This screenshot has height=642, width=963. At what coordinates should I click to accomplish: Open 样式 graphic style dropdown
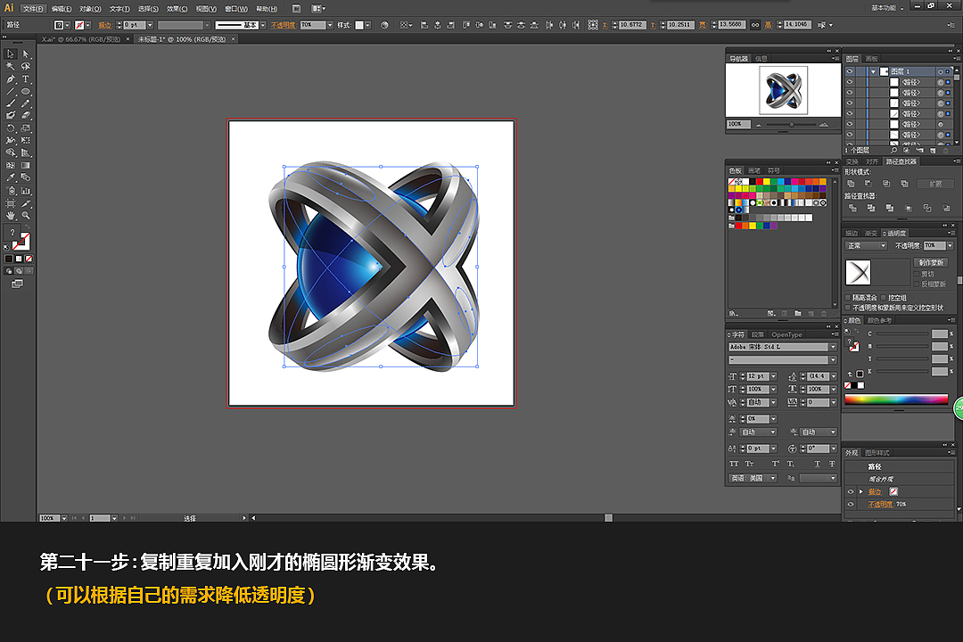click(367, 25)
